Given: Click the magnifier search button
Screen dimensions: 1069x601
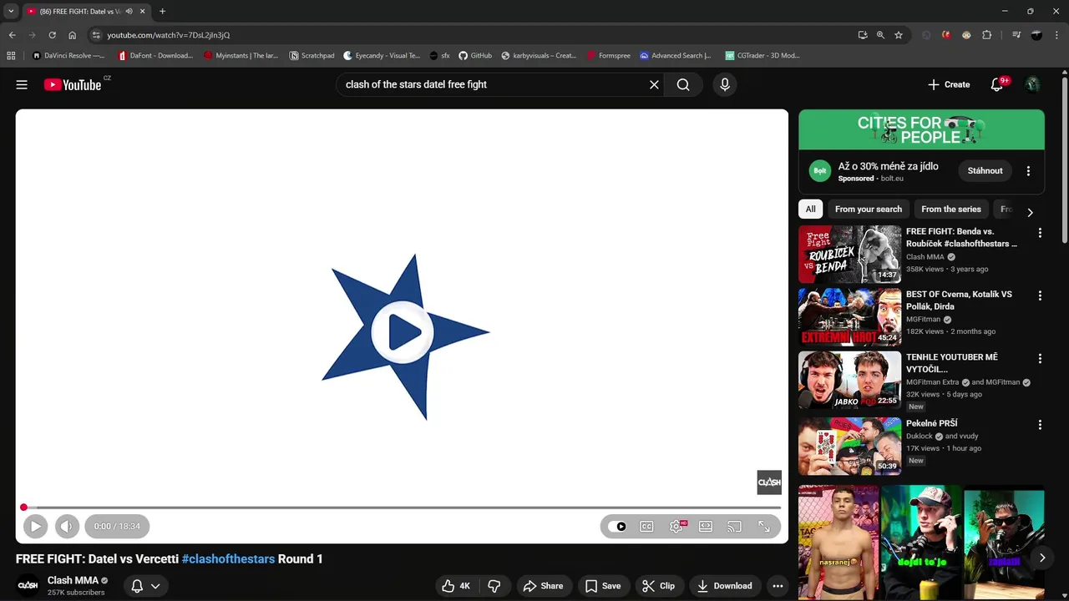Looking at the screenshot, I should (x=683, y=84).
